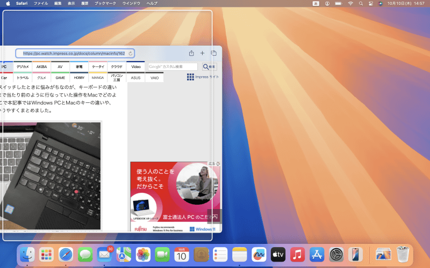Select the トラベル site tab
Viewport: 430px width, 268px height.
23,77
